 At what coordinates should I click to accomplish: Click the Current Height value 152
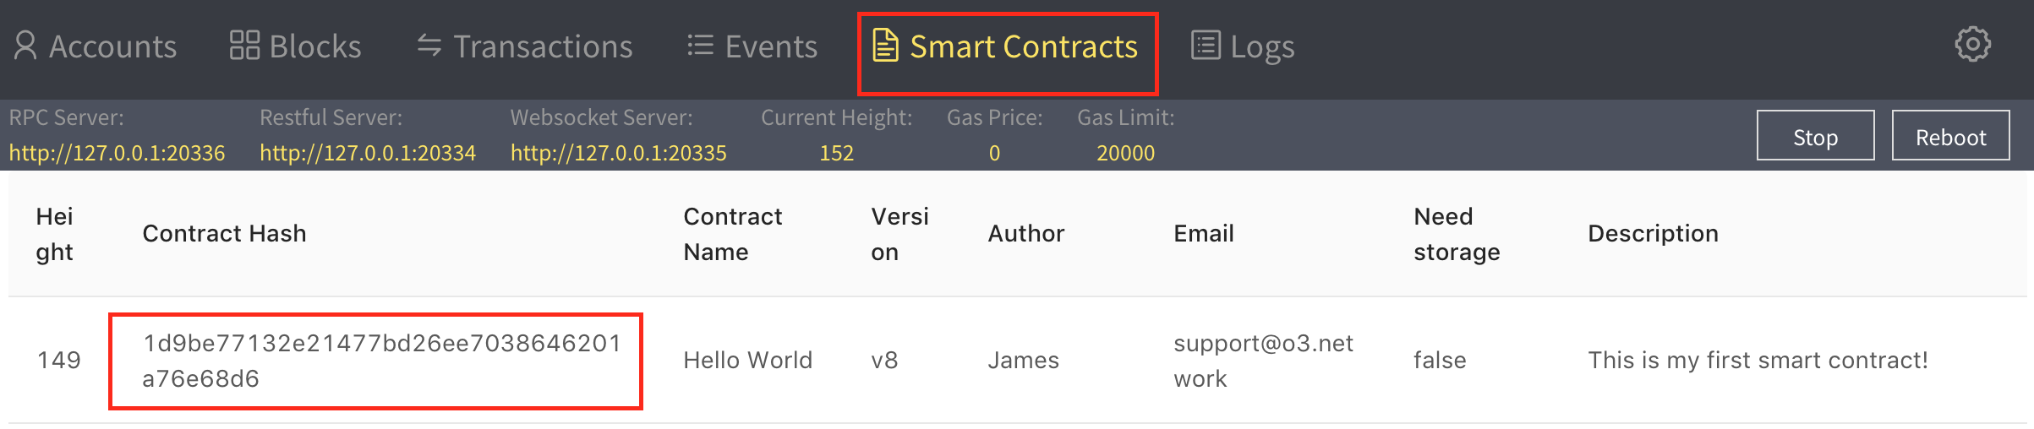(x=837, y=153)
